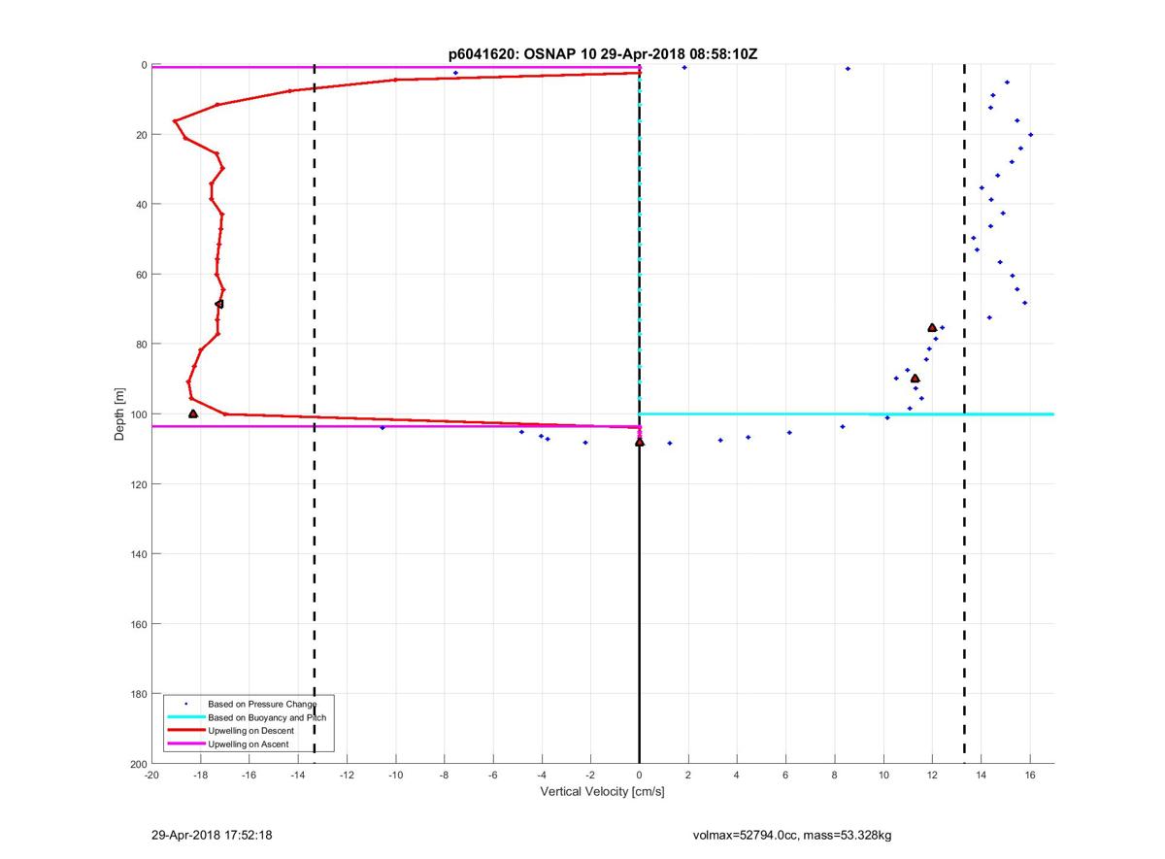The image size is (1165, 859).
Task: Click legend entry 'Upwelling on Descent'
Action: pyautogui.click(x=250, y=730)
